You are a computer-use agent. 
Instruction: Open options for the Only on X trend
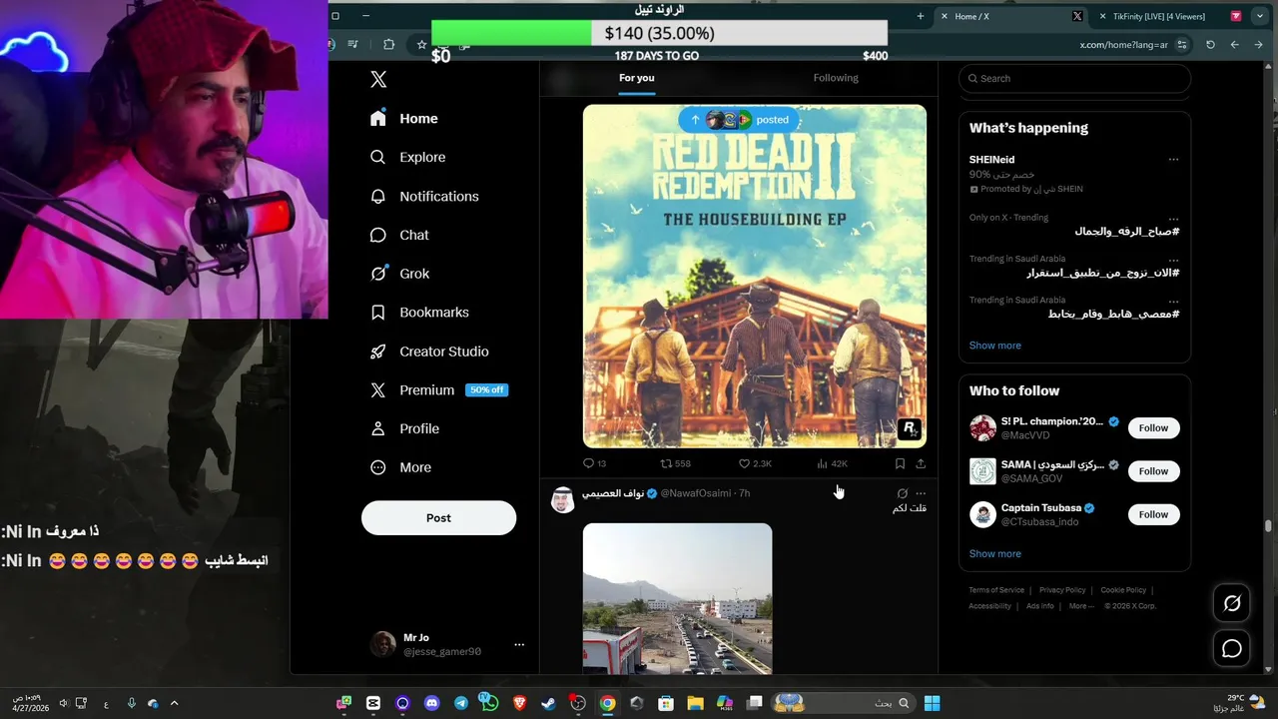coord(1173,219)
